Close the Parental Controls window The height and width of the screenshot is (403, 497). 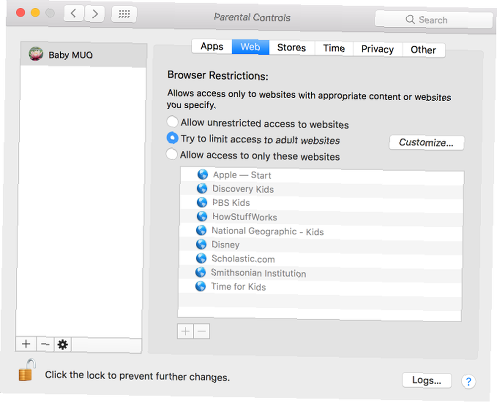pyautogui.click(x=20, y=13)
